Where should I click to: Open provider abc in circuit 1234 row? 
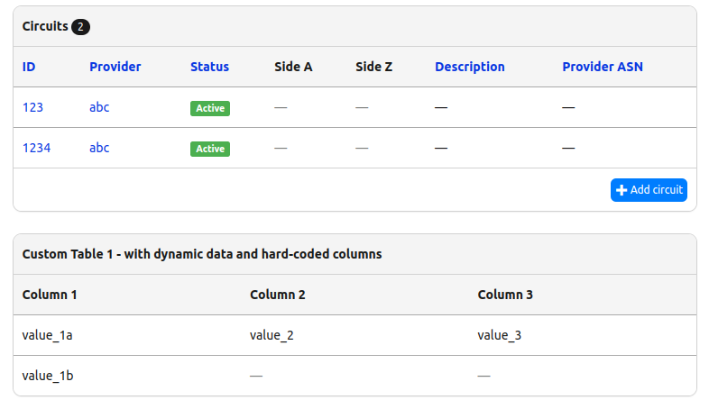pyautogui.click(x=99, y=148)
